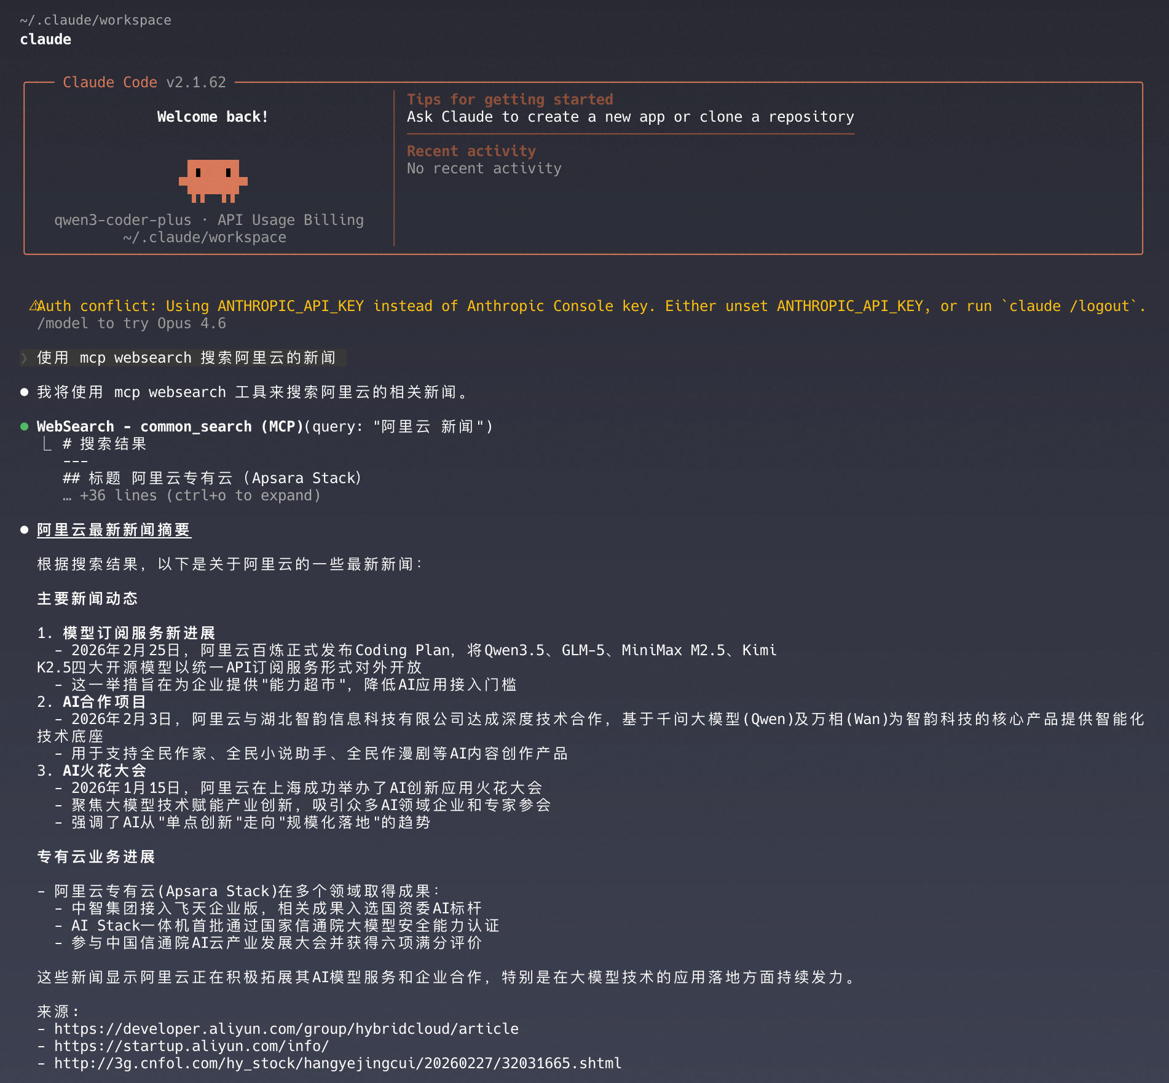Click the 主要新闻动态 section heading

click(x=87, y=599)
